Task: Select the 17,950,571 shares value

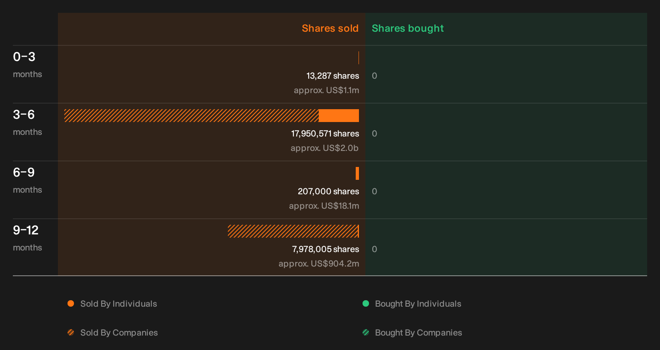Action: (x=325, y=134)
